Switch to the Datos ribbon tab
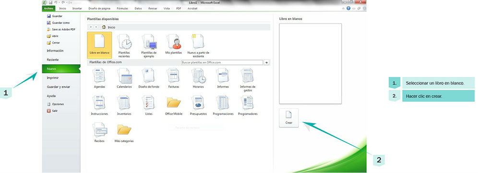 (x=138, y=9)
